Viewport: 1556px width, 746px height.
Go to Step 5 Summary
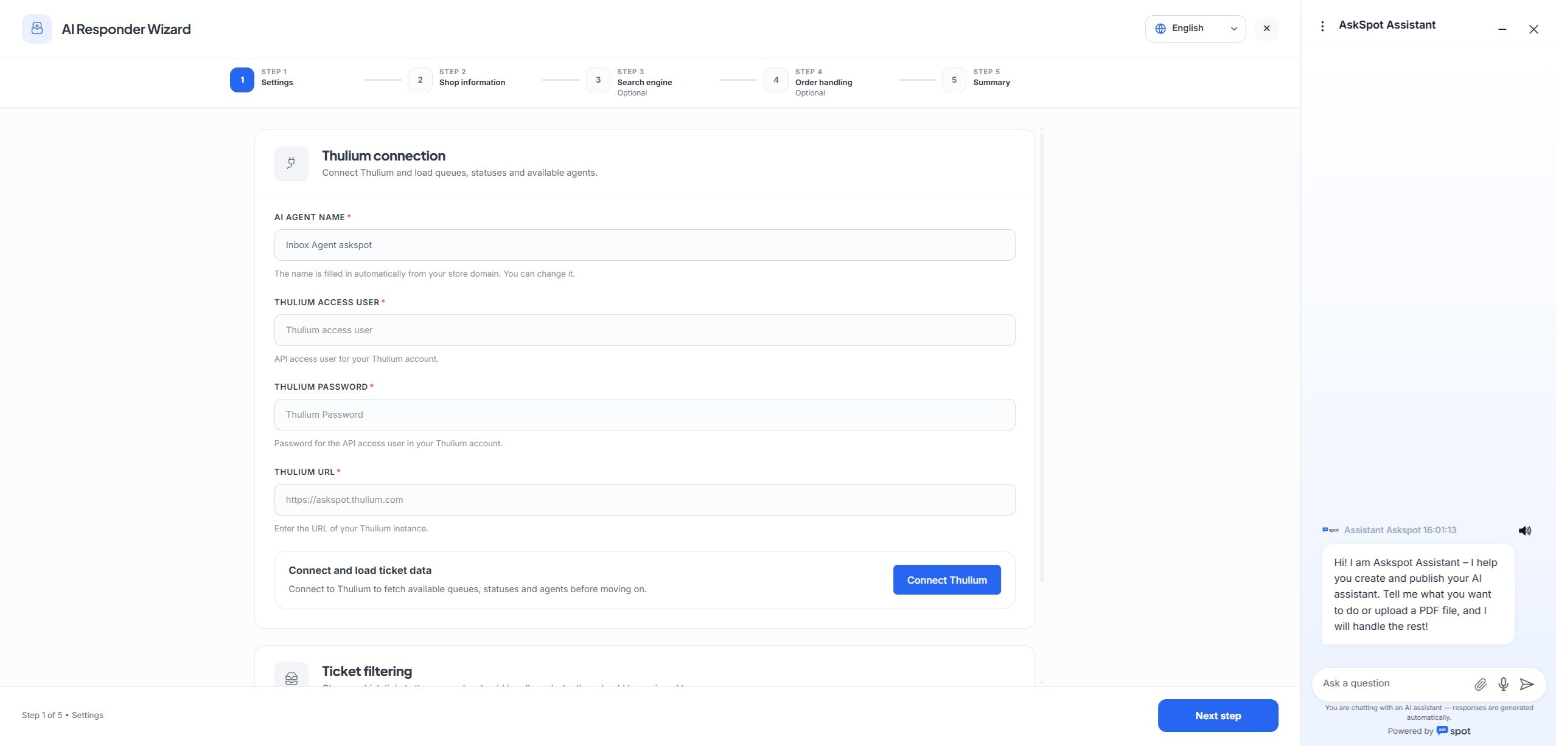[x=976, y=80]
